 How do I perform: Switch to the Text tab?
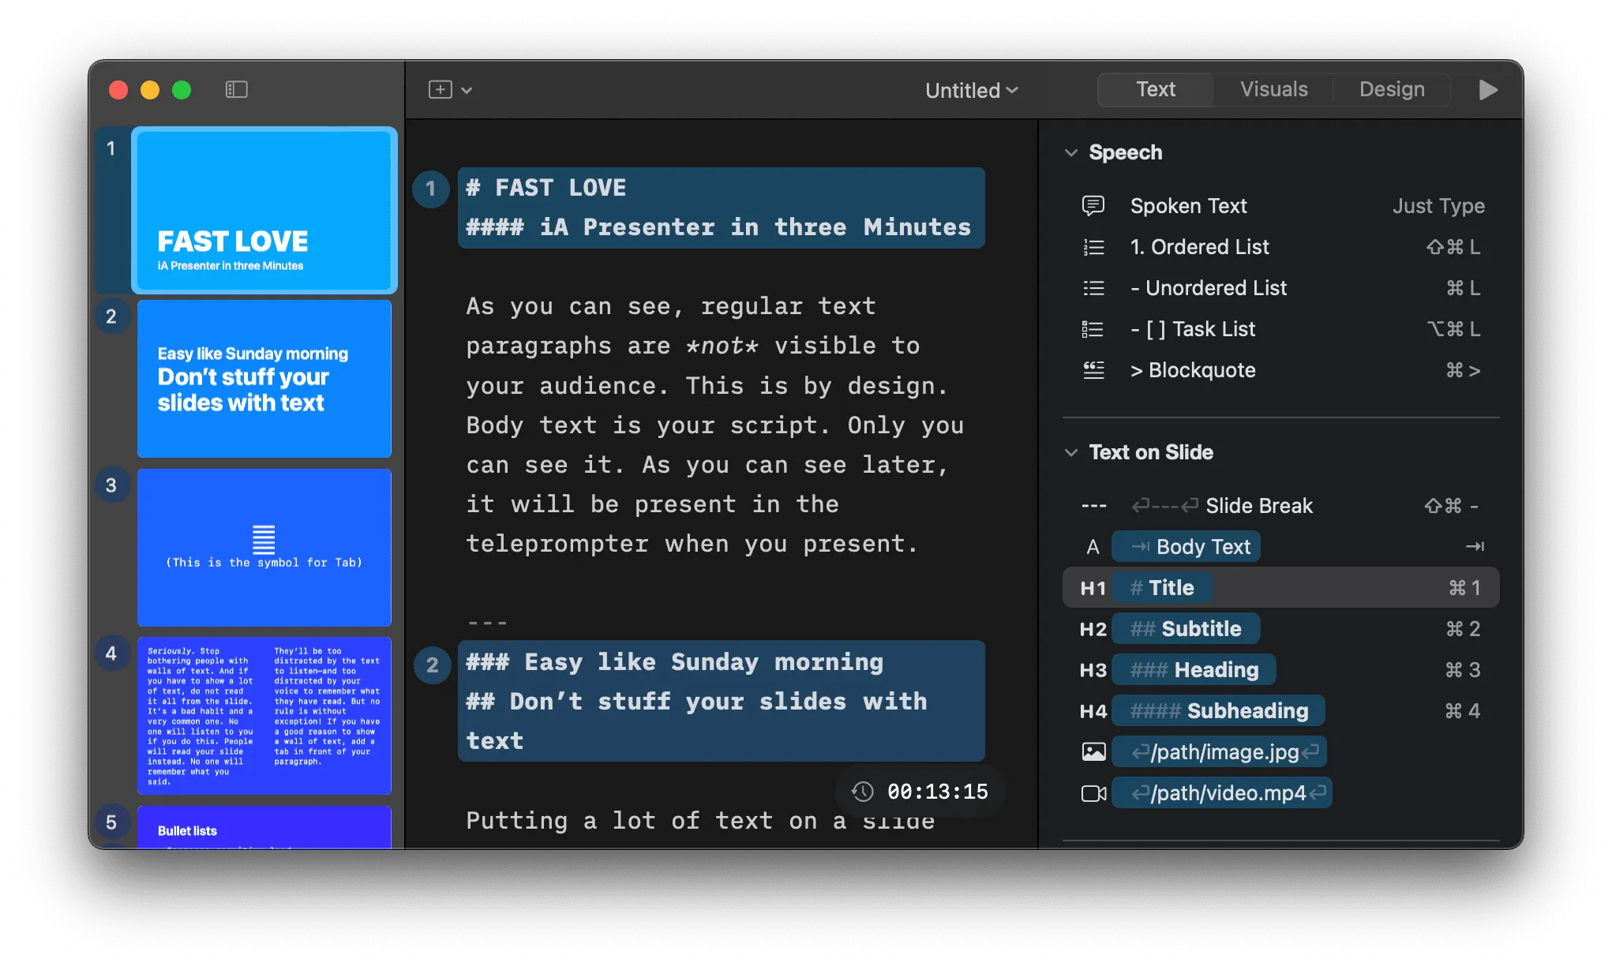[x=1155, y=89]
